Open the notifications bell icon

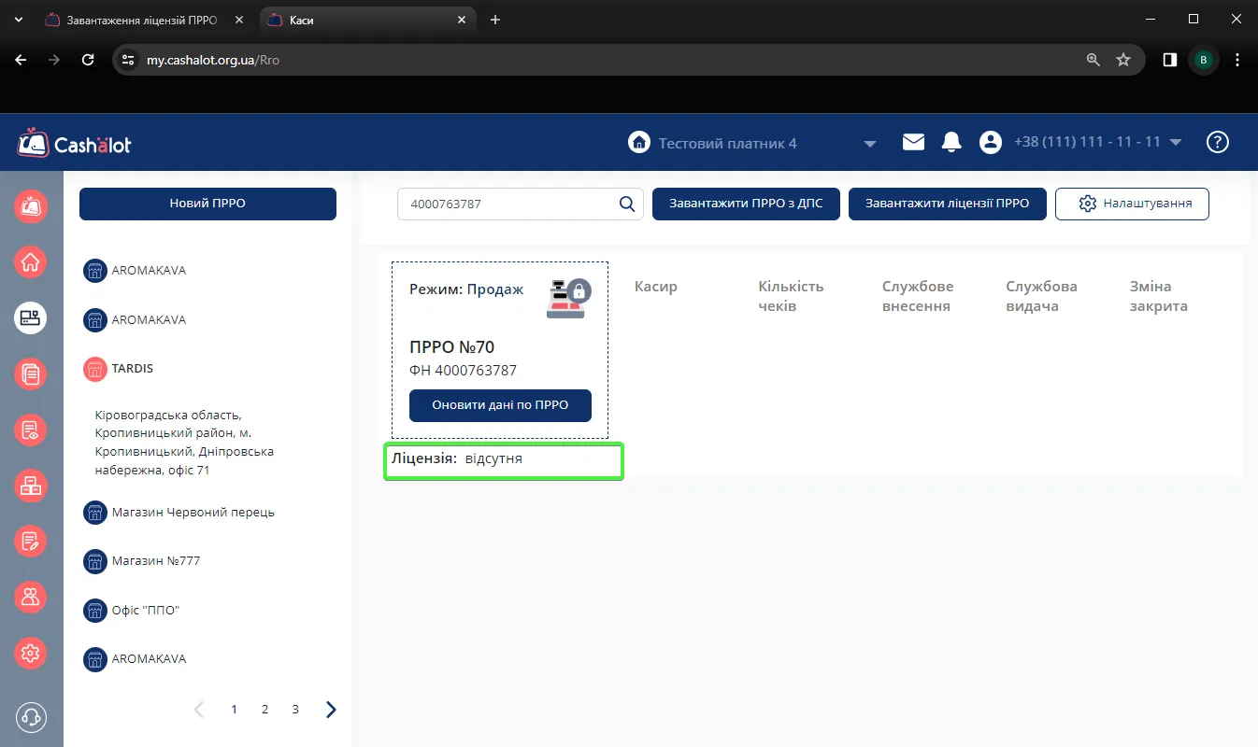[x=951, y=142]
